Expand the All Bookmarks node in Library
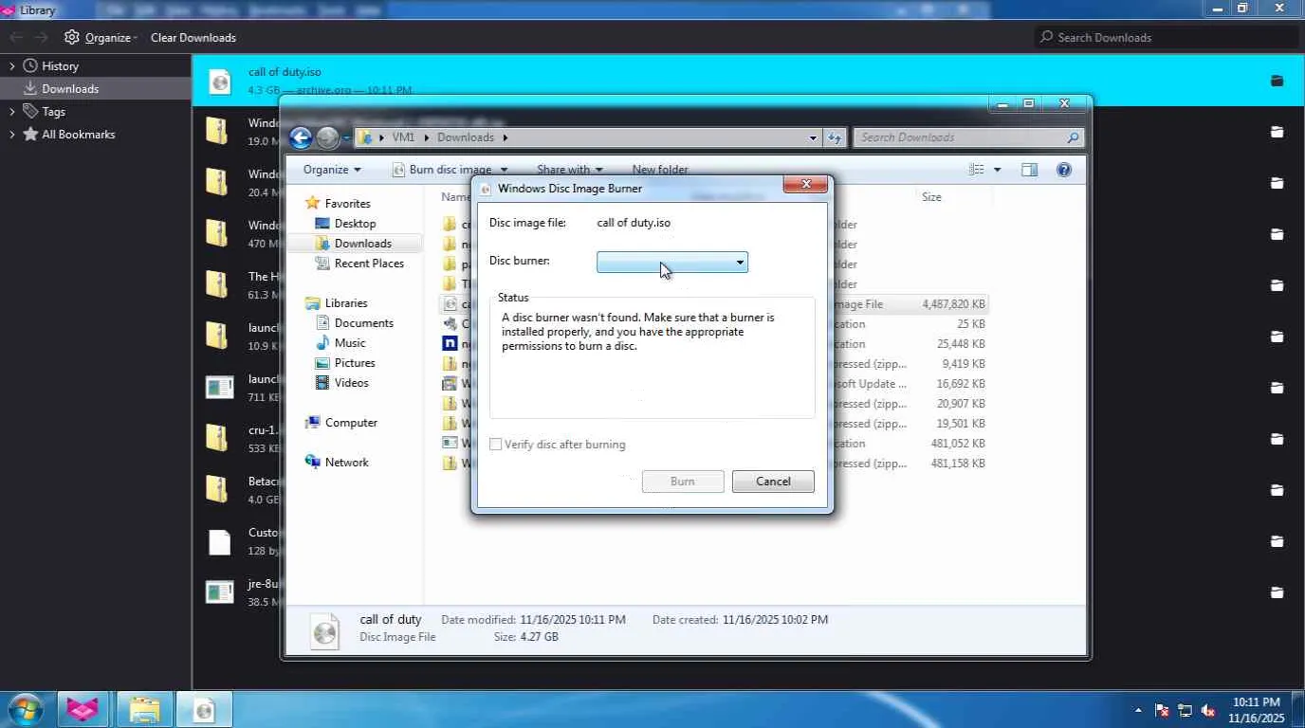 click(x=12, y=135)
